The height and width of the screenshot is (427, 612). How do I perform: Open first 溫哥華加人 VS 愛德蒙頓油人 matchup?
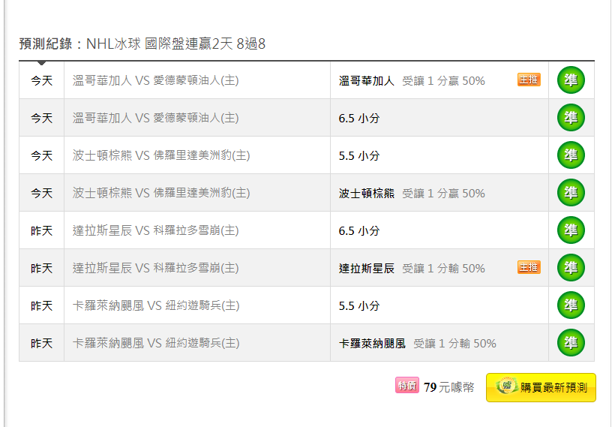tap(155, 80)
